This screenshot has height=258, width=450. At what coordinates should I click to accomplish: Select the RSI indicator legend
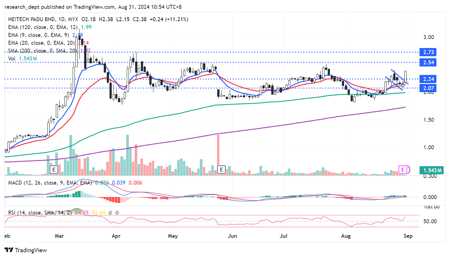tap(40, 213)
